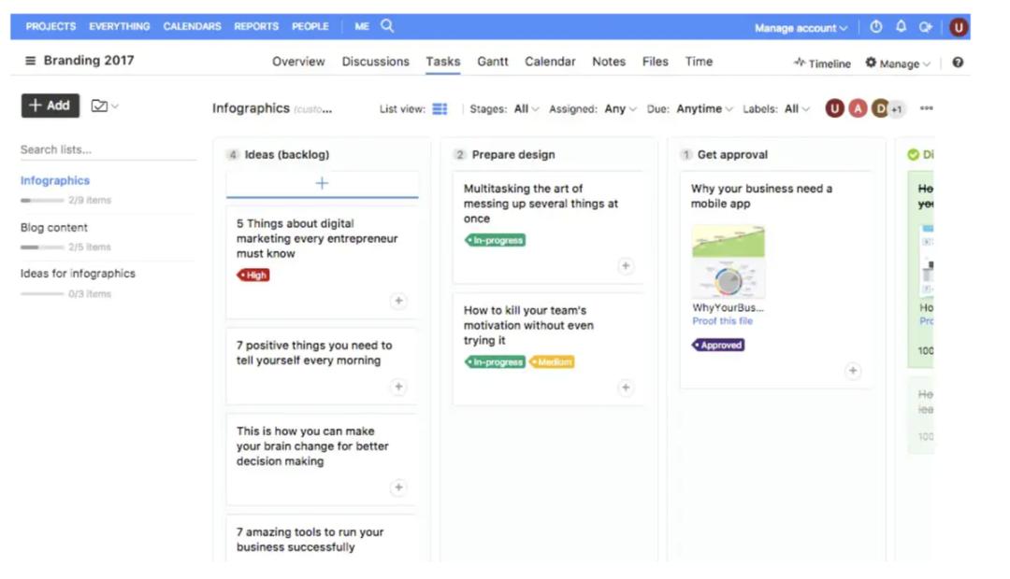Add a card at top of Ideas backlog
Viewport: 1010px width, 579px height.
coord(322,183)
